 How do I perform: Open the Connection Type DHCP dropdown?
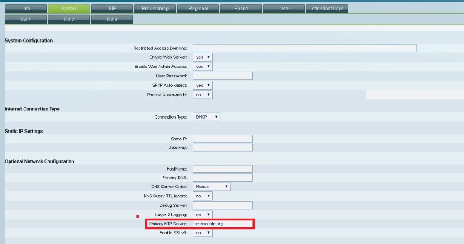click(207, 117)
